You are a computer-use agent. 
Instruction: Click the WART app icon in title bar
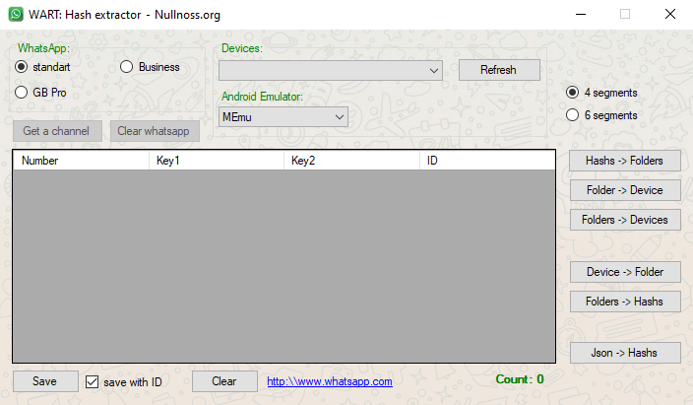[x=16, y=15]
